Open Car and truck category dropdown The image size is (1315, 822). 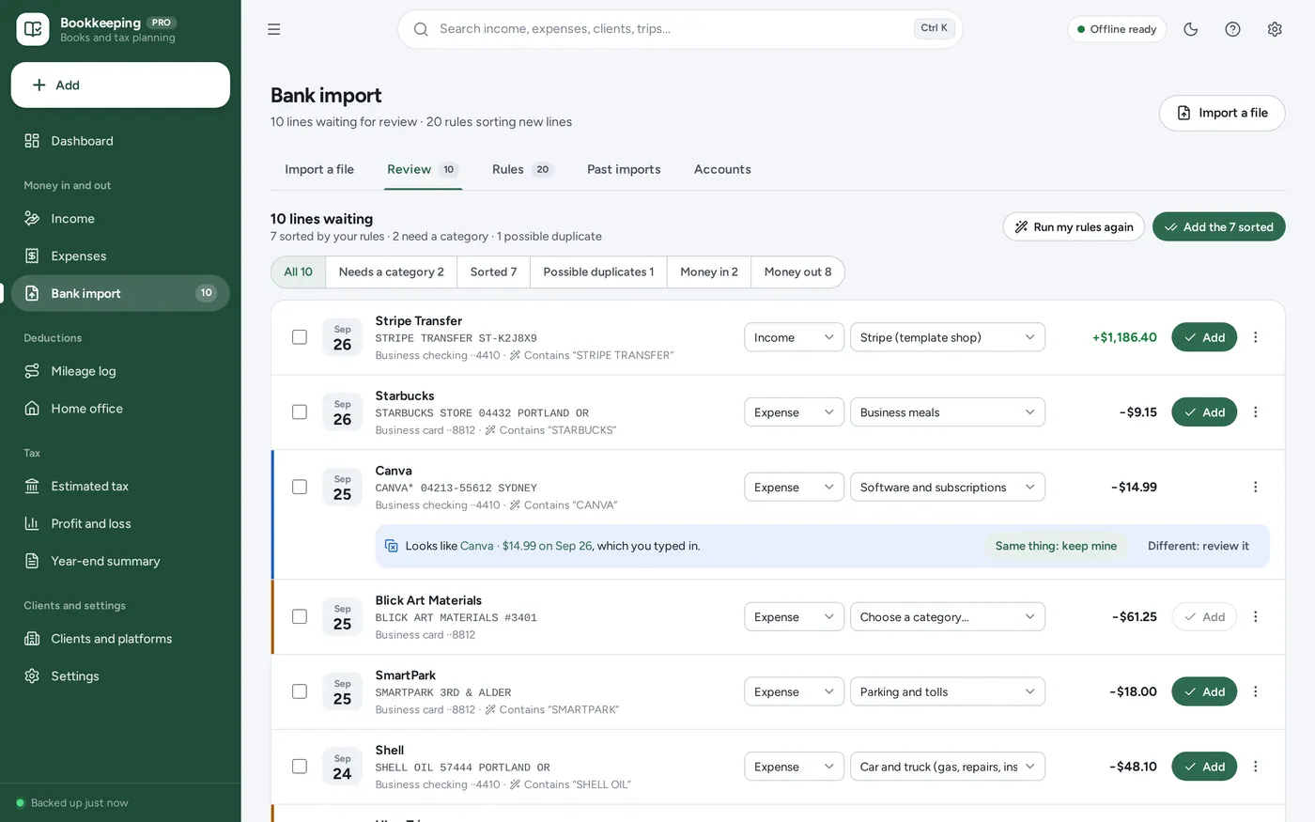coord(947,767)
